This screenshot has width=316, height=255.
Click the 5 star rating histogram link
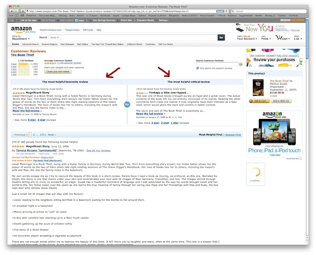14,64
